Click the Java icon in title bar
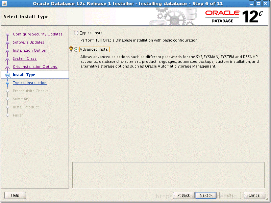The height and width of the screenshot is (203, 271). (4, 3)
